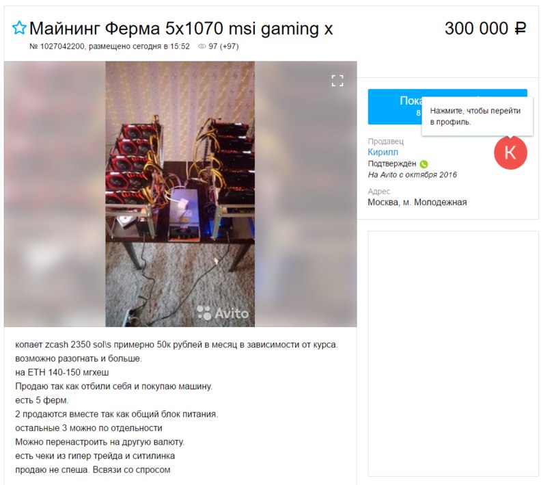Open photo in fullscreen view
Viewport: 554px width, 485px height.
point(337,81)
